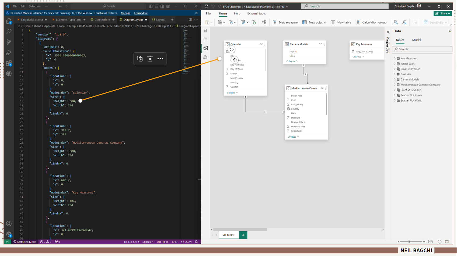Click New column button
Screen dimensions: 457x256
(x=314, y=22)
